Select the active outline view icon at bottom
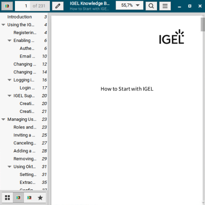This screenshot has width=205, height=205. (18, 198)
